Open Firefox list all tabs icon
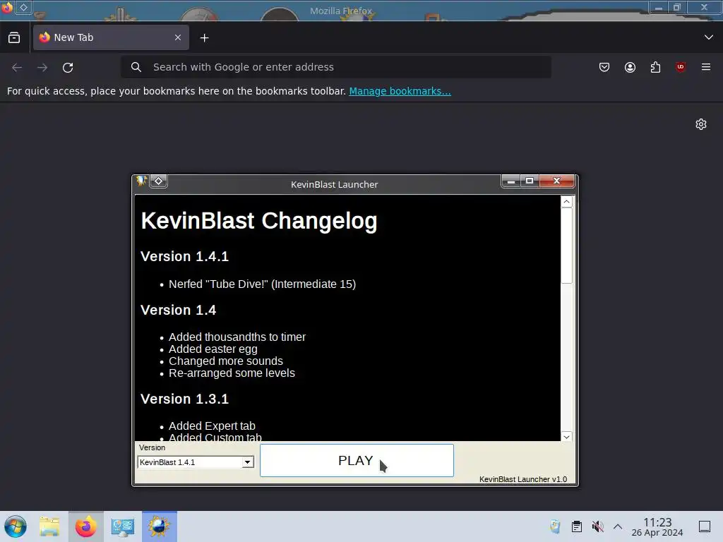Image resolution: width=723 pixels, height=542 pixels. tap(14, 38)
